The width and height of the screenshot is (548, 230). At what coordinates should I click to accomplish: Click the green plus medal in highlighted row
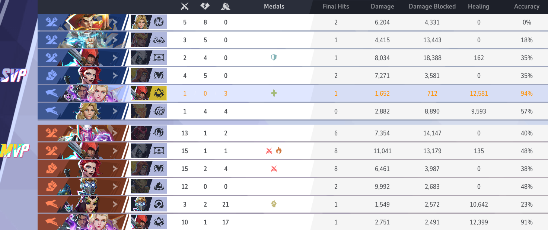point(274,93)
